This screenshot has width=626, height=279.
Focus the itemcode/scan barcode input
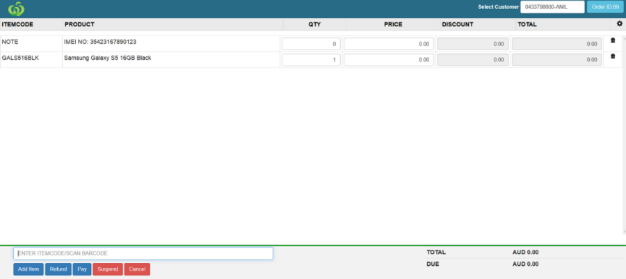point(143,253)
